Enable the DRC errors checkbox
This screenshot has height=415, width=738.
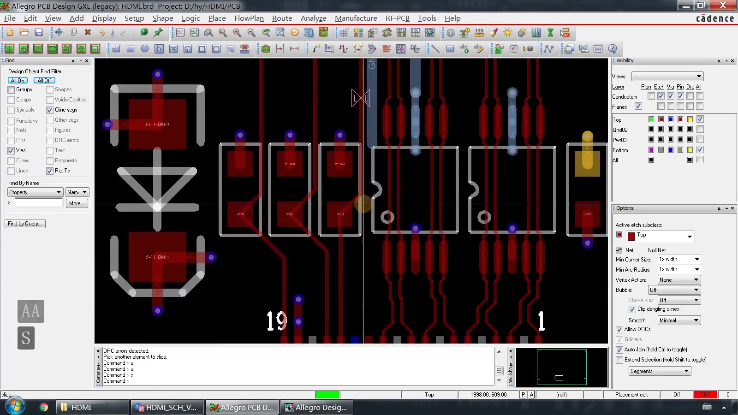tap(50, 140)
